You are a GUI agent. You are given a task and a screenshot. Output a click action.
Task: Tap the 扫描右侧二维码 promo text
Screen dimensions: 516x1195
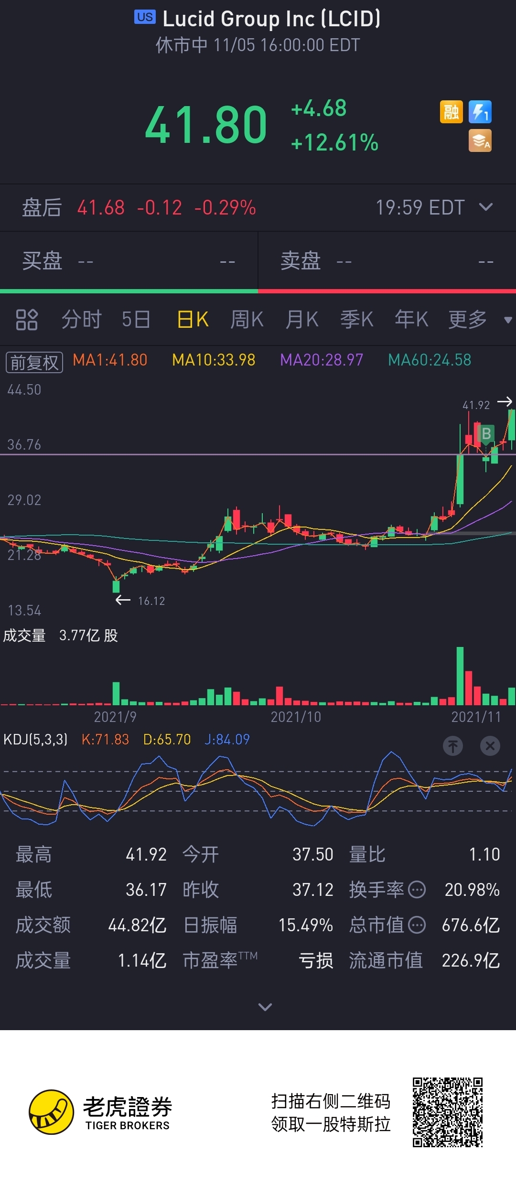331,1101
